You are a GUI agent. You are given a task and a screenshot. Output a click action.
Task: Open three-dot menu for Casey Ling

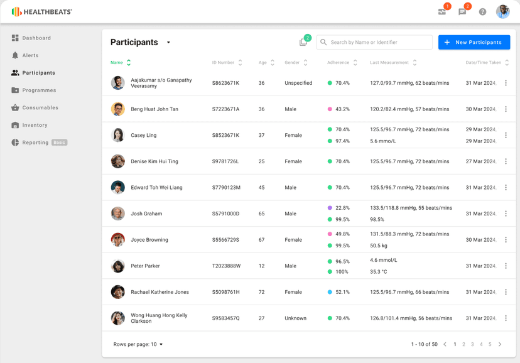pyautogui.click(x=506, y=135)
